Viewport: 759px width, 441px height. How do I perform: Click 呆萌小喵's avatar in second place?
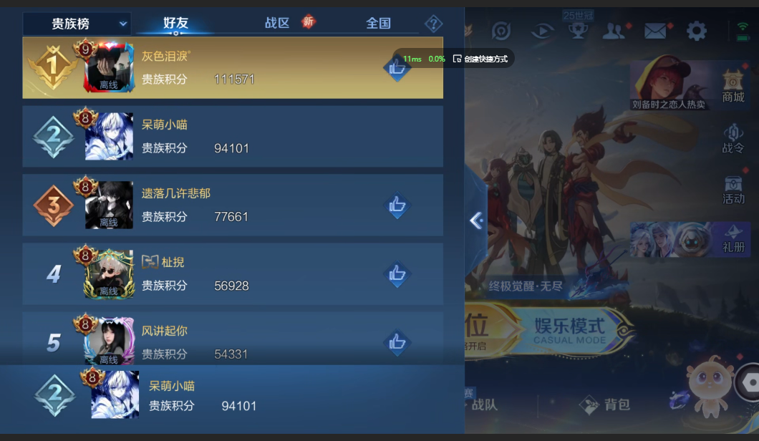click(x=109, y=136)
